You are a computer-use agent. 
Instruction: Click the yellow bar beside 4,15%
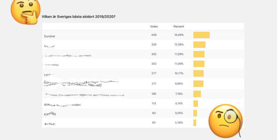[195, 104]
